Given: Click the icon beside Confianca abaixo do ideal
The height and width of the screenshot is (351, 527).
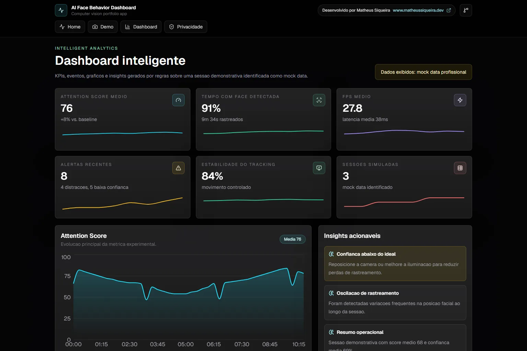Looking at the screenshot, I should click(331, 254).
